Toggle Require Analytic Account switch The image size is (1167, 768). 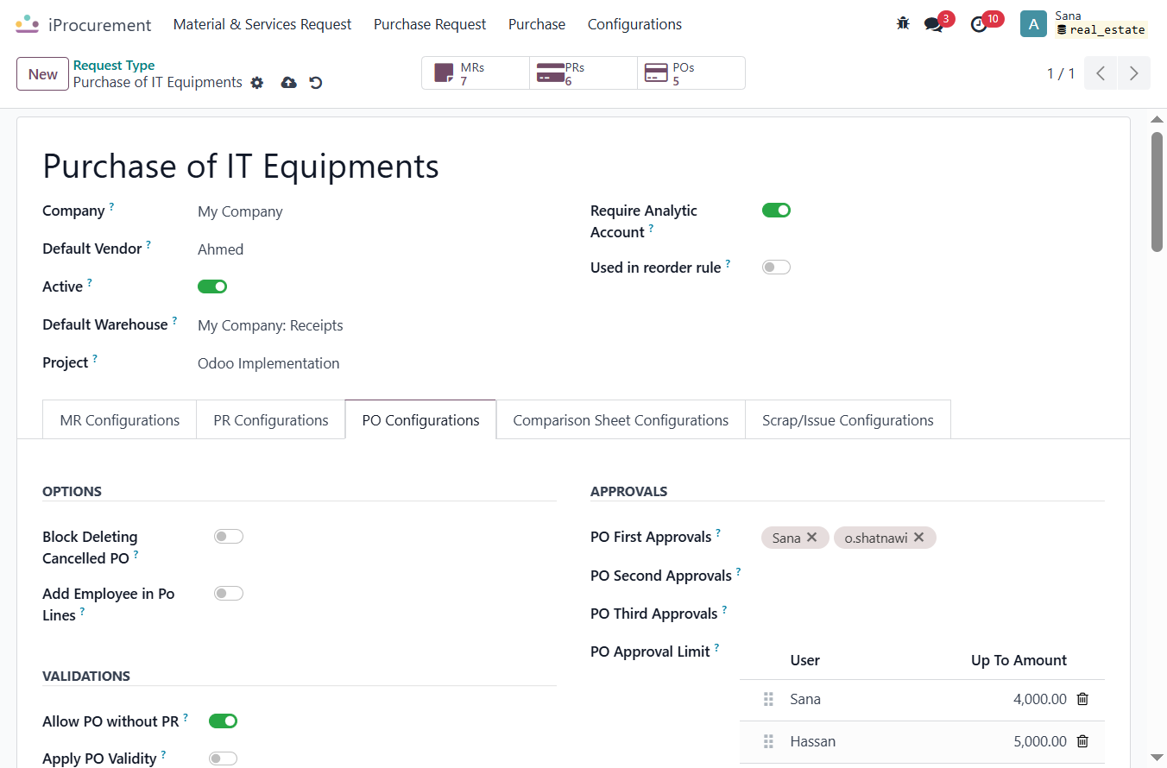(x=776, y=210)
